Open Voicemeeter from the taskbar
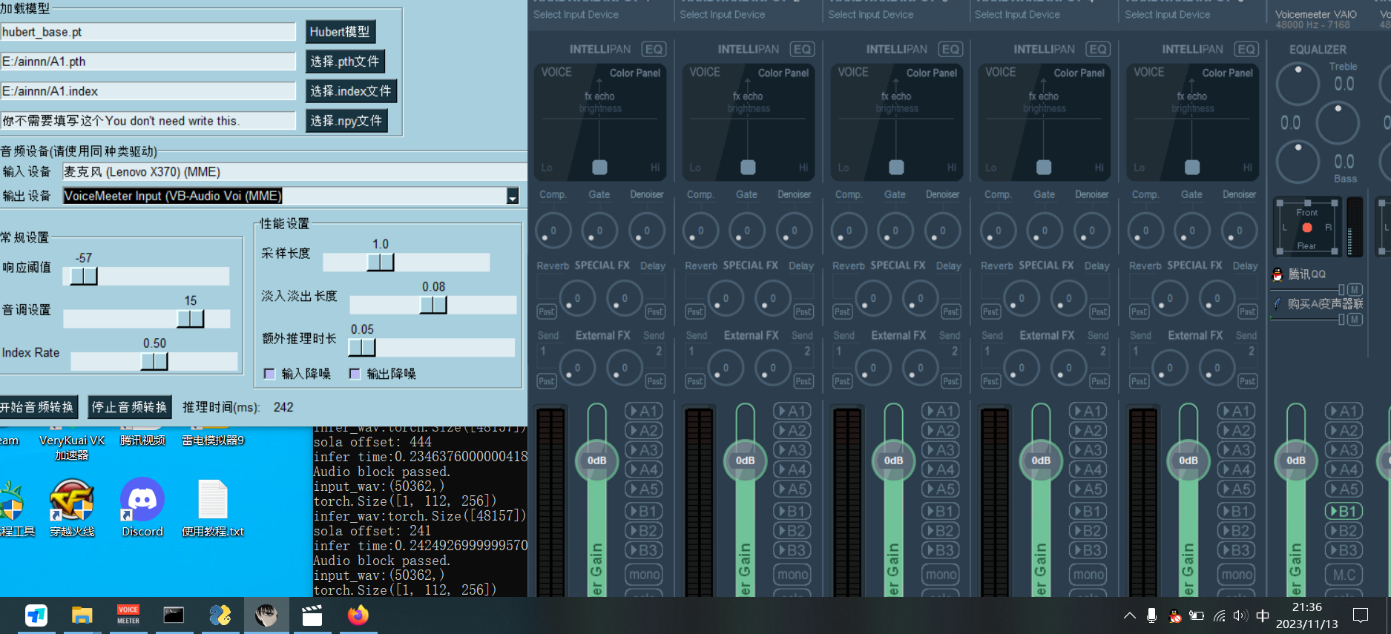Image resolution: width=1391 pixels, height=634 pixels. click(128, 615)
